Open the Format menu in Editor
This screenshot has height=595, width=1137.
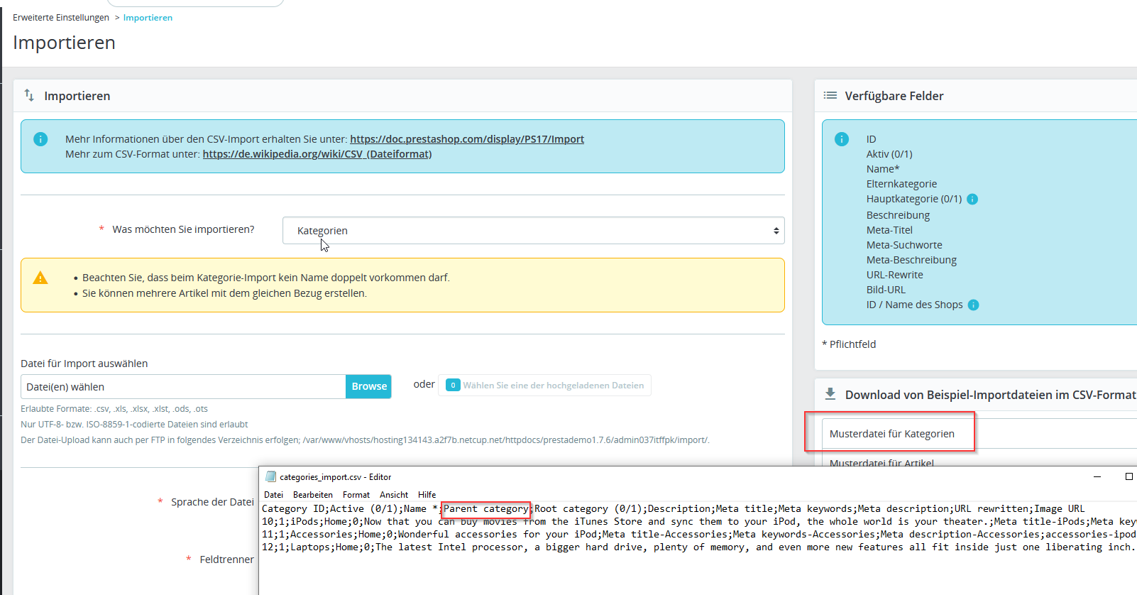click(x=356, y=495)
